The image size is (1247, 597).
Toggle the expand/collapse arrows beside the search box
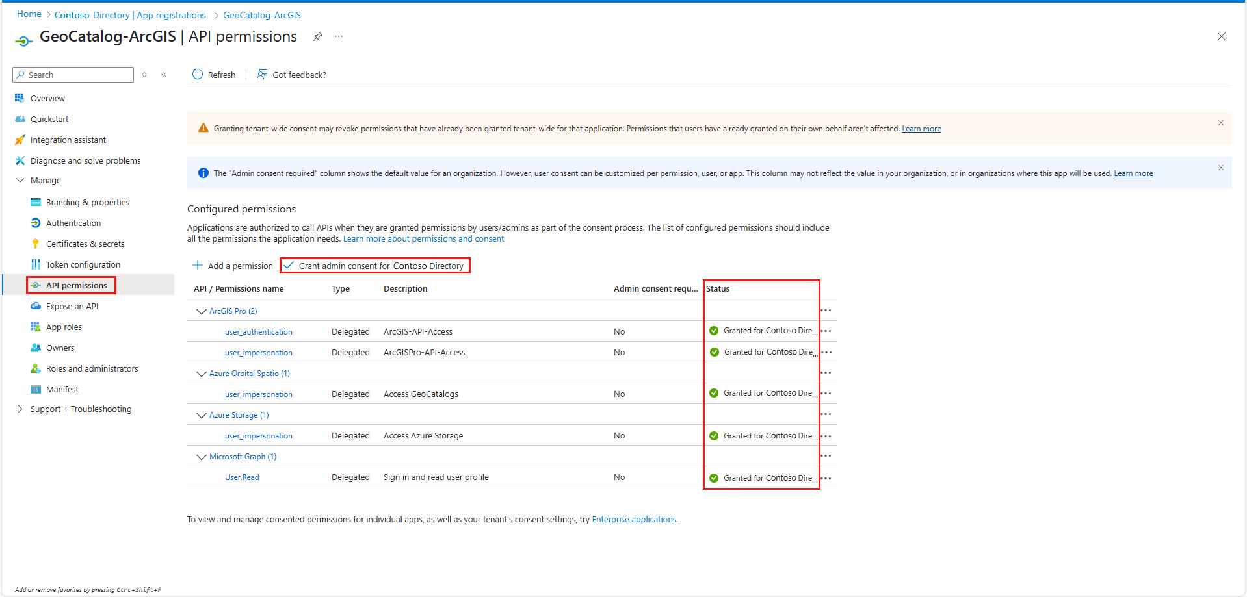click(144, 75)
